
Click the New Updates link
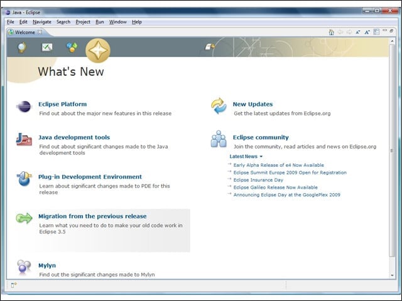253,104
